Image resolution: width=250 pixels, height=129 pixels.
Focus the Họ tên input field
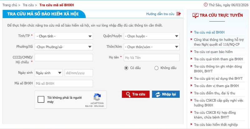[x=152, y=57]
